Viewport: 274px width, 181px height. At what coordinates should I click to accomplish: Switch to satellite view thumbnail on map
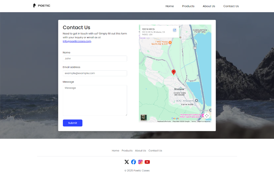click(x=144, y=117)
